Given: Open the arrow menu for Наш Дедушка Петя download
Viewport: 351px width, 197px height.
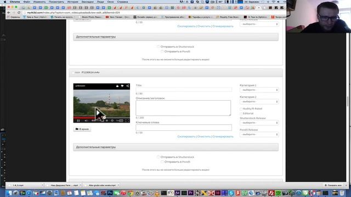Looking at the screenshot, I should pos(81,185).
